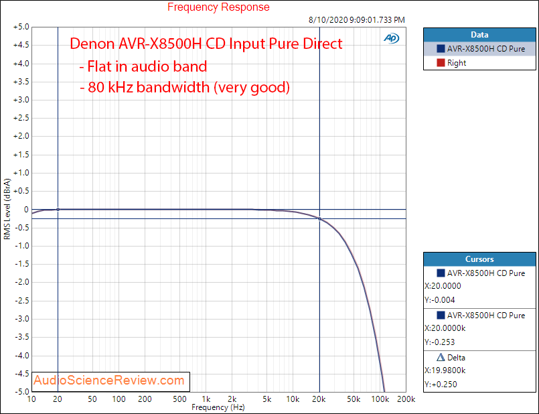The image size is (539, 414).
Task: Click the 20k tick label on the frequency axis
Action: 319,399
